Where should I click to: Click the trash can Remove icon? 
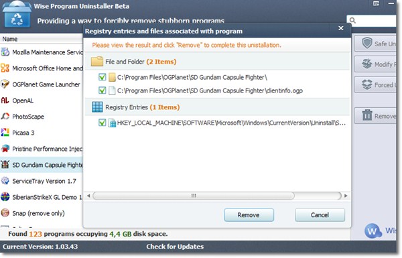click(367, 115)
